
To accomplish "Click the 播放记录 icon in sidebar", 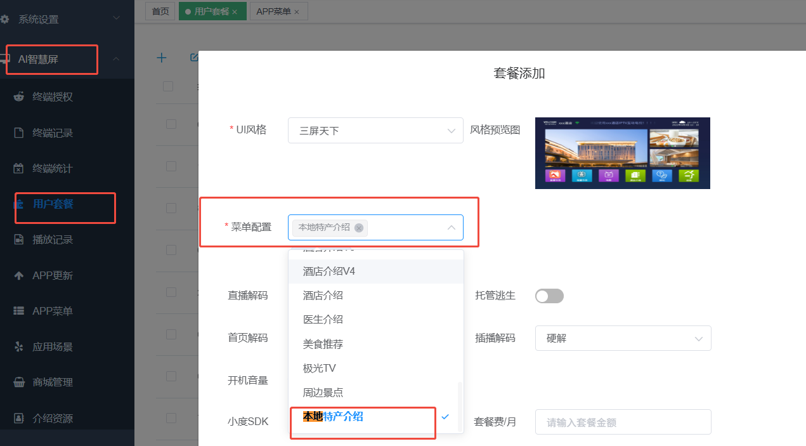I will 19,240.
